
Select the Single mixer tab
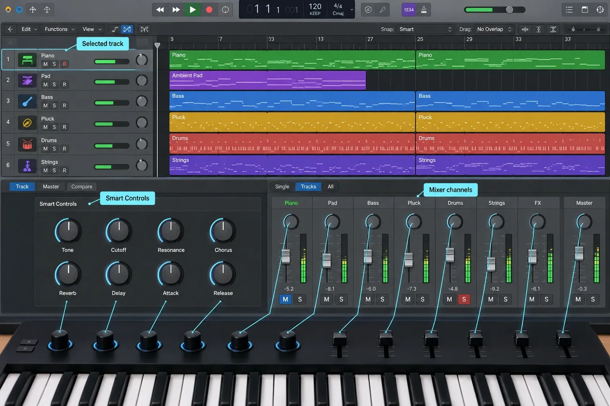[282, 186]
